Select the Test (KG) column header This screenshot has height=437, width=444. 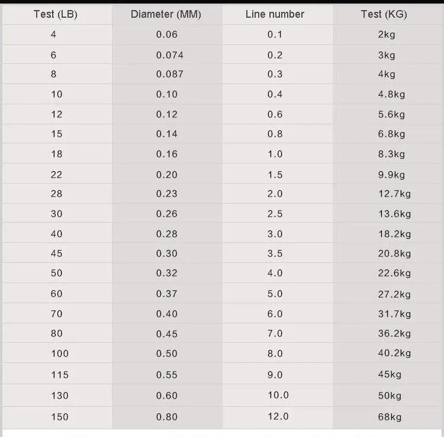[384, 14]
